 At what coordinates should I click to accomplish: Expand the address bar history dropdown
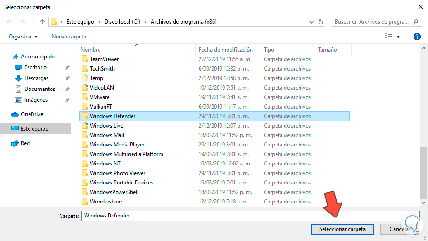point(311,22)
